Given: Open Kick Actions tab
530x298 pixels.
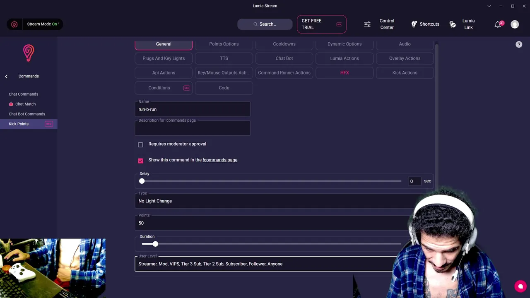Looking at the screenshot, I should (405, 72).
